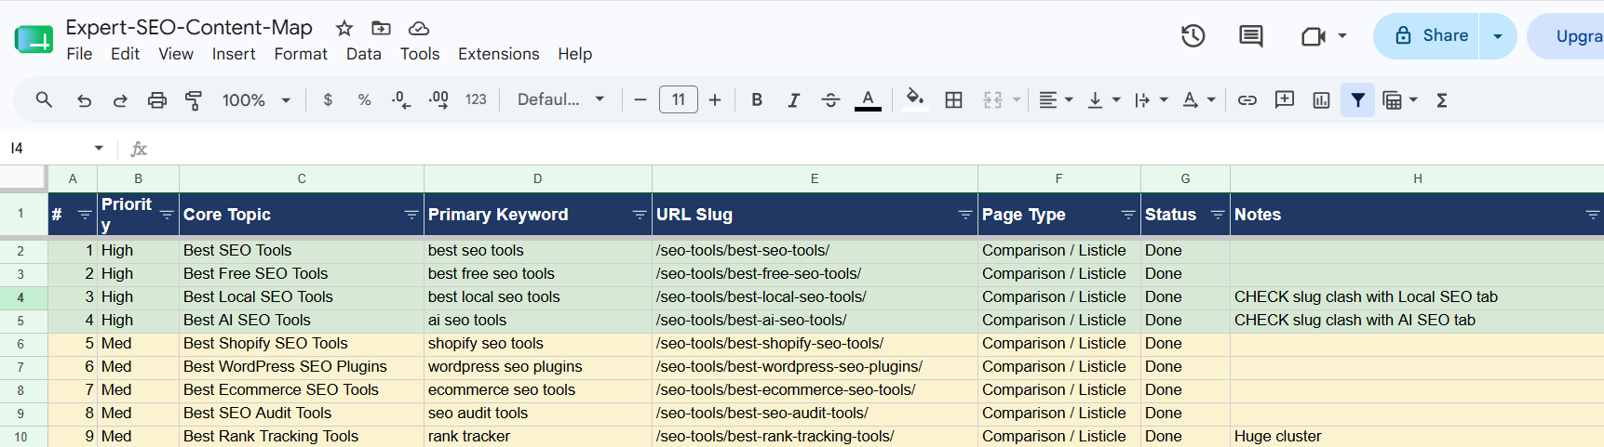The image size is (1604, 447).
Task: Open the Tools menu
Action: (420, 54)
